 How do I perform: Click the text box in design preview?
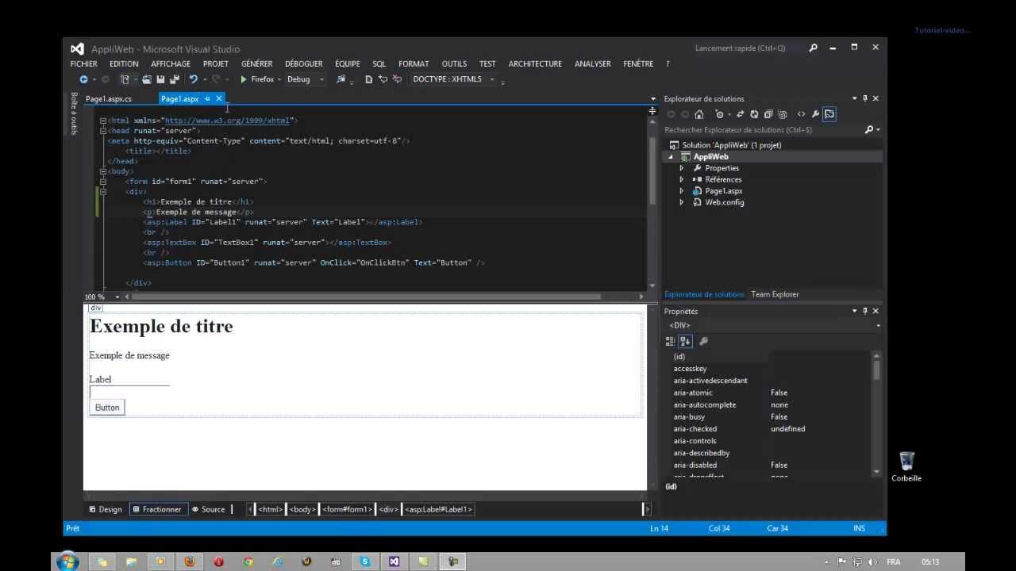tap(129, 392)
